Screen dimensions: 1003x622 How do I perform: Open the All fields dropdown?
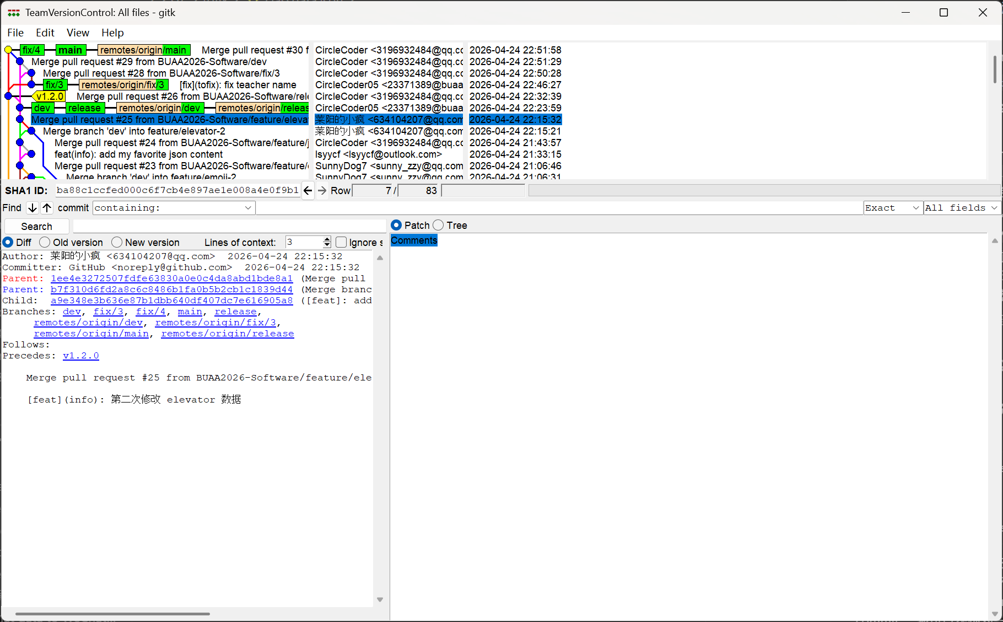click(962, 208)
